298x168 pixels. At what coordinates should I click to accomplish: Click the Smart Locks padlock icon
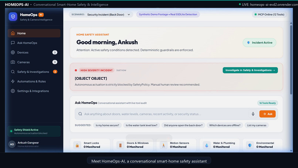[77, 145]
